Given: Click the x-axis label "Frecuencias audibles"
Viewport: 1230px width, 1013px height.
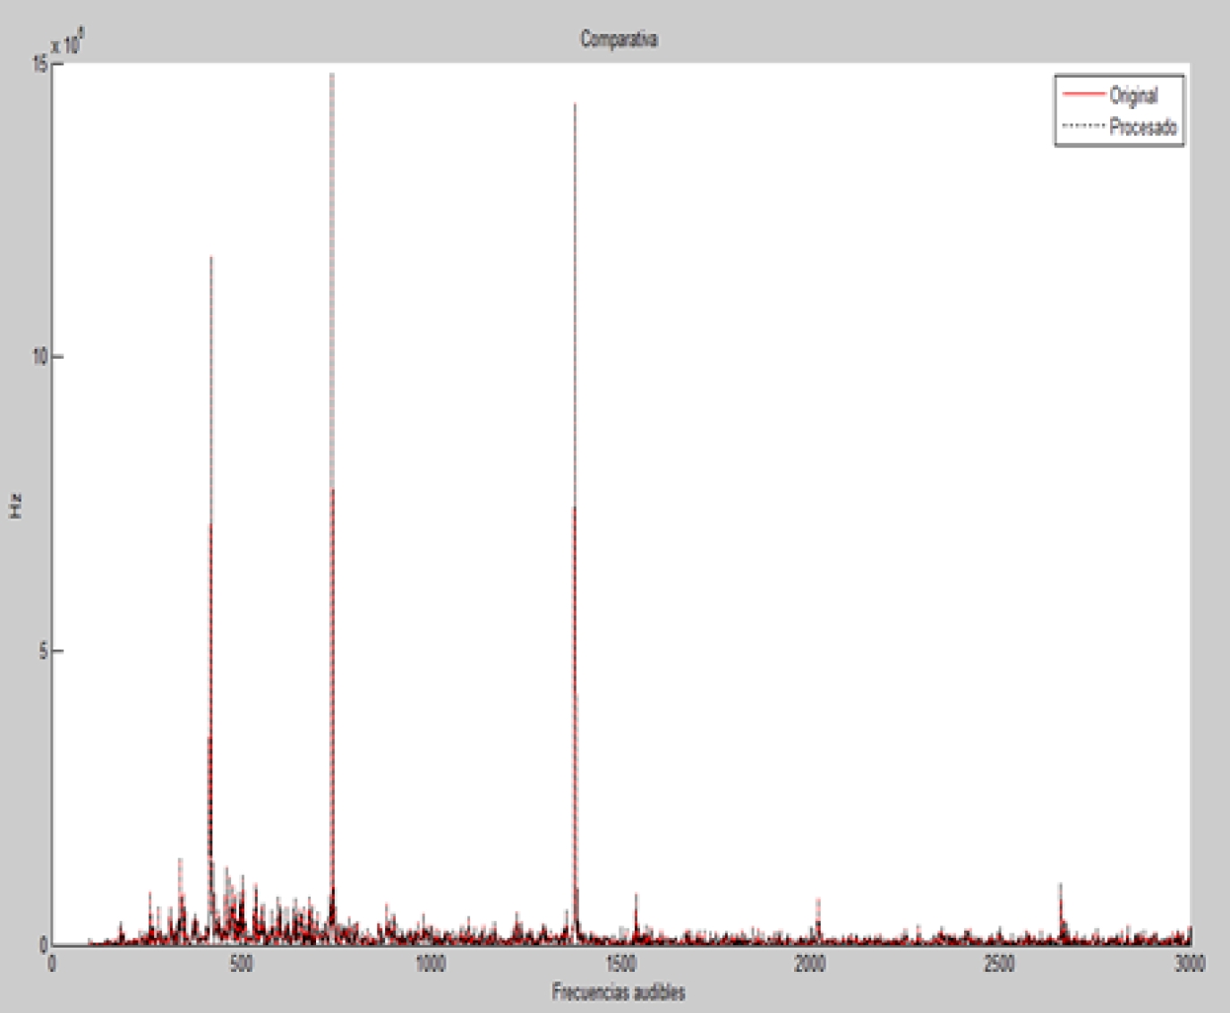Looking at the screenshot, I should tap(619, 992).
